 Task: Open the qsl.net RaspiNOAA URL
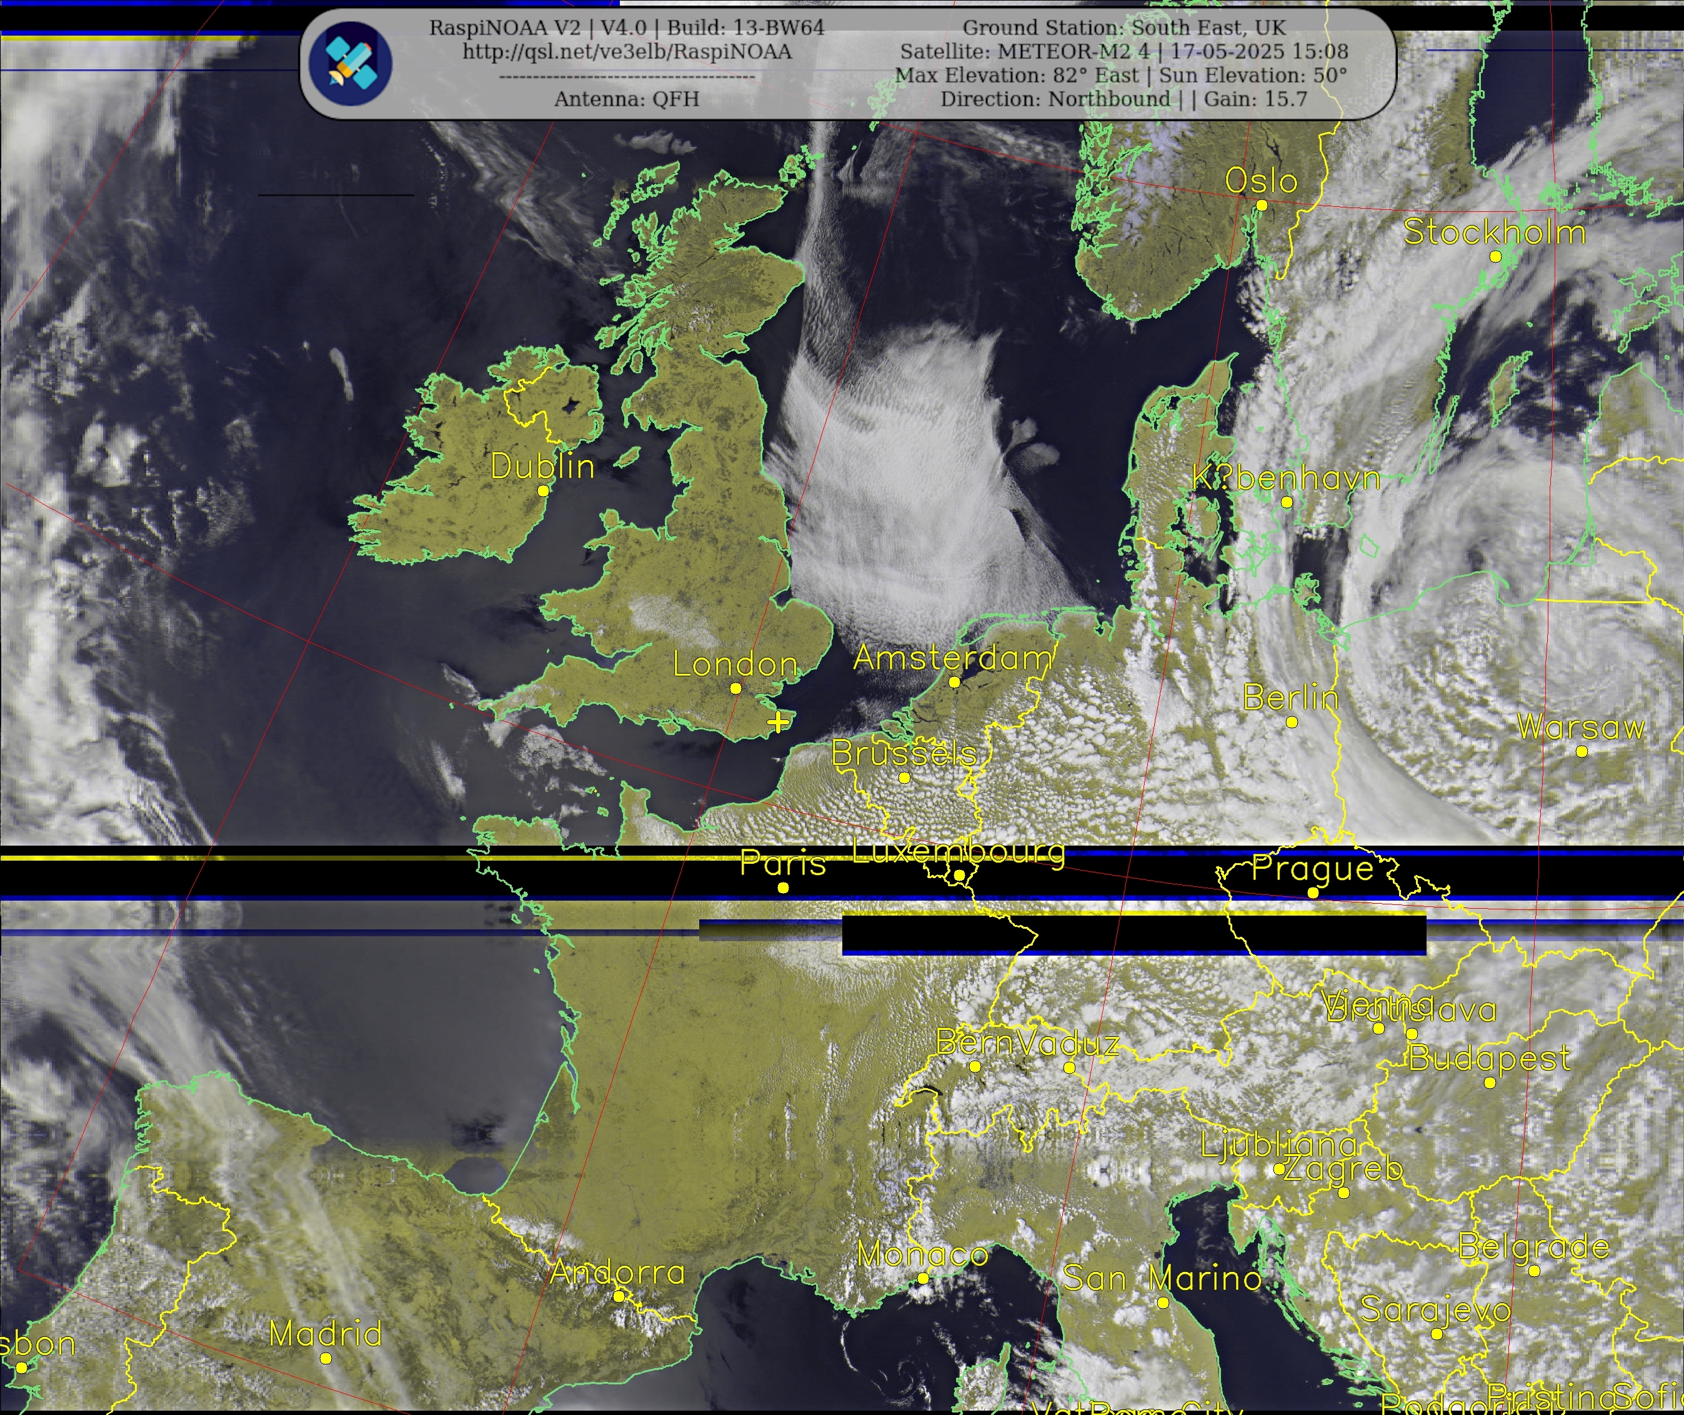(x=627, y=52)
